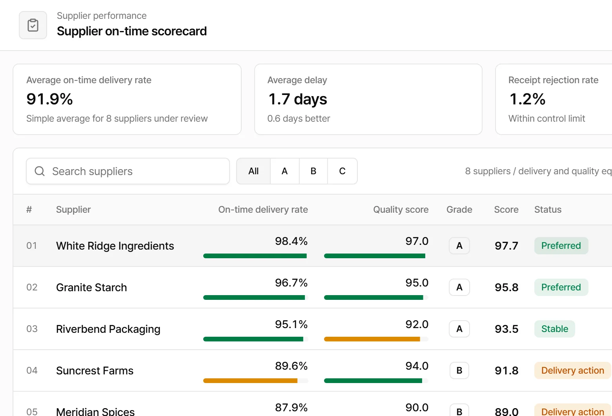Filter suppliers by grade A
Image resolution: width=612 pixels, height=416 pixels.
click(x=285, y=171)
